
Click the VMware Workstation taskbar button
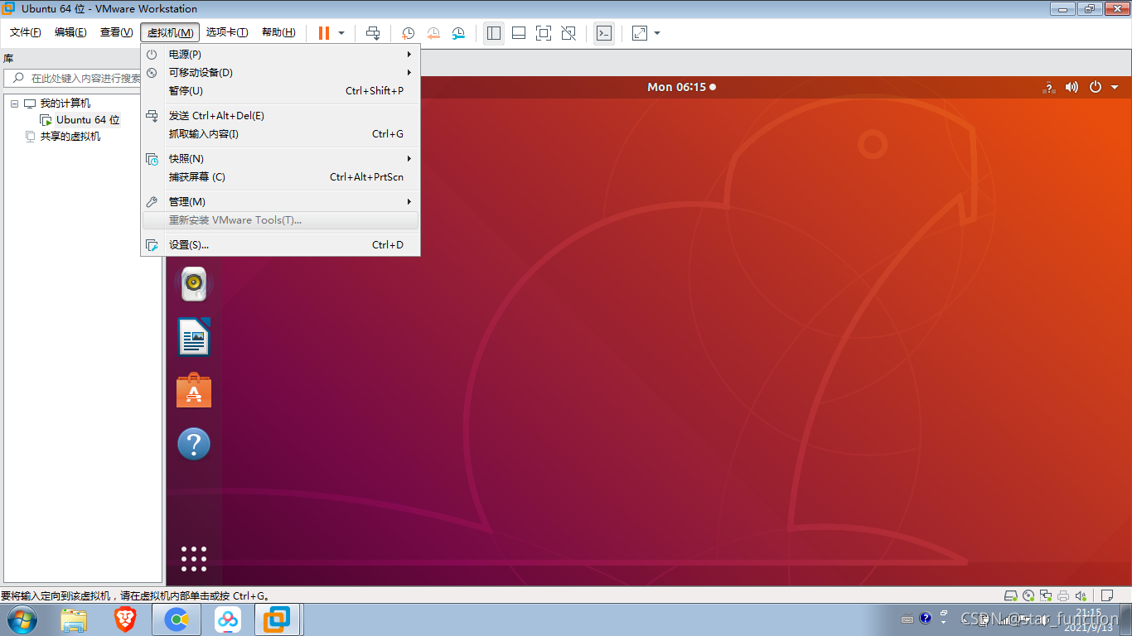tap(278, 619)
